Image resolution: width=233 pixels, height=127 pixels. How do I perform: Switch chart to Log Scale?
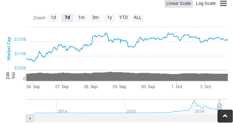tap(206, 3)
